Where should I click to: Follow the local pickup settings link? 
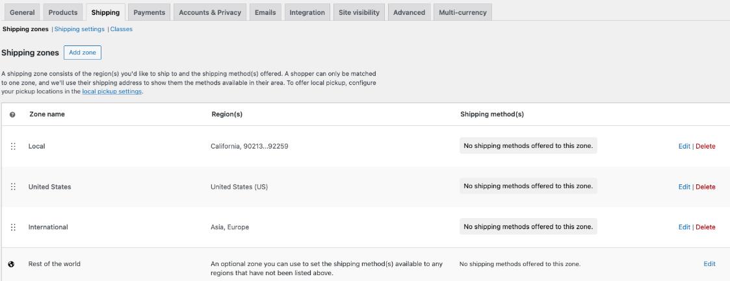coord(112,92)
